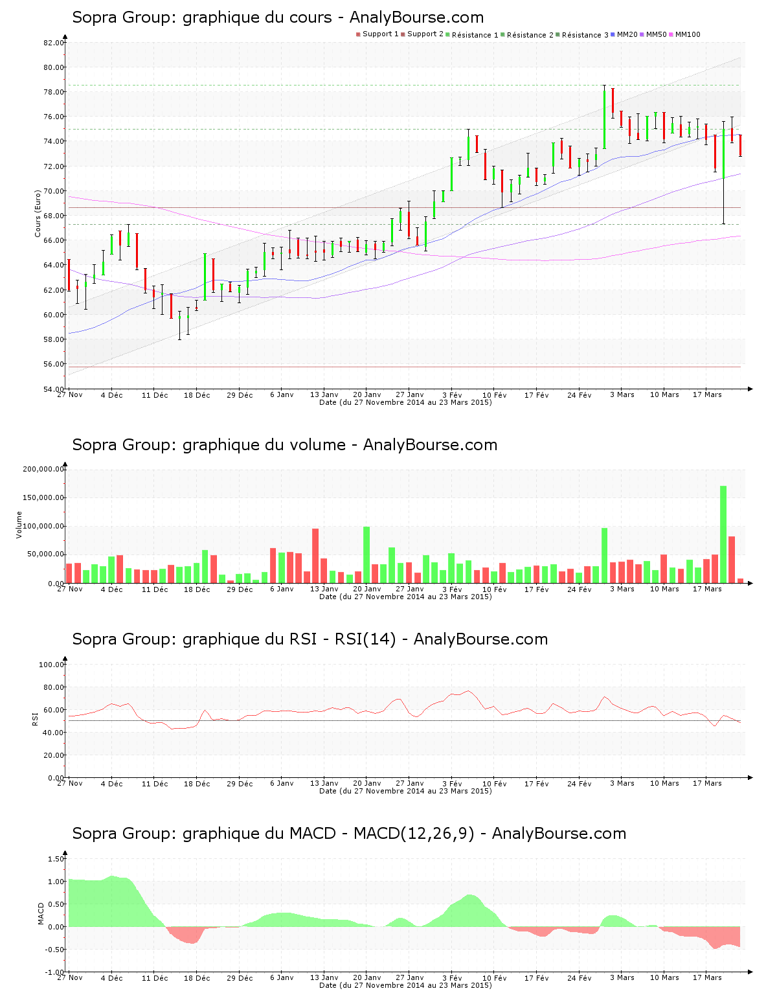Screen dimensions: 777x1004
Task: Click the Support 1 legend entry
Action: [377, 34]
